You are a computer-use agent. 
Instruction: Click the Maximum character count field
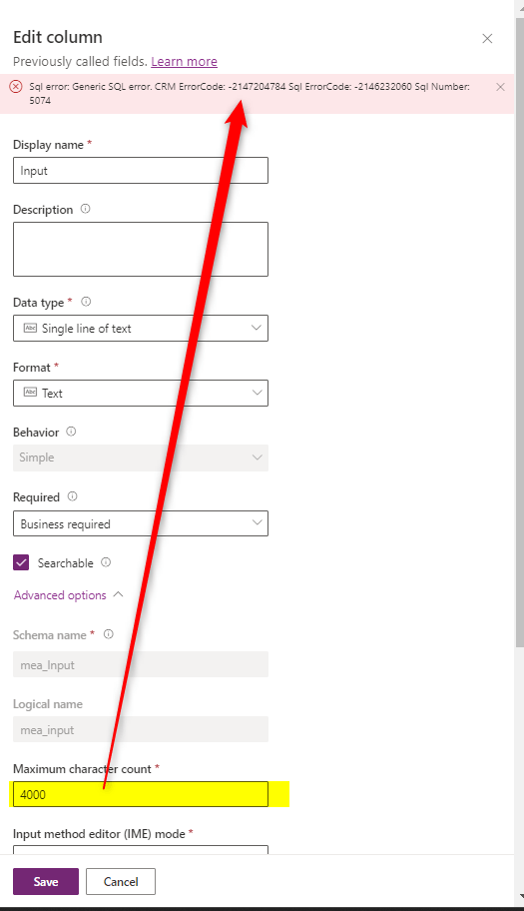[x=141, y=794]
